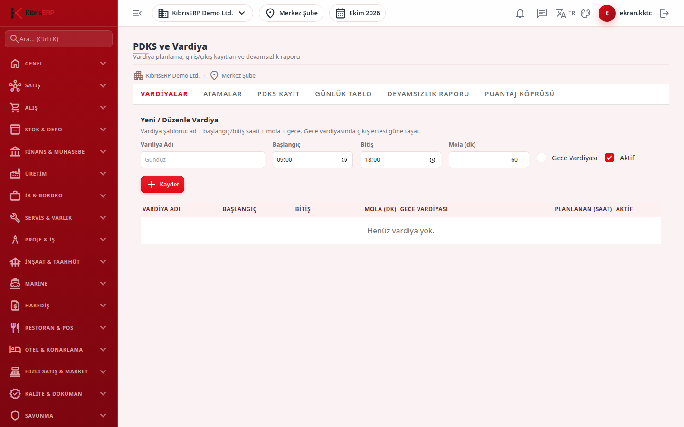Open the Bitiş time picker clock icon
The height and width of the screenshot is (427, 684).
coord(432,160)
